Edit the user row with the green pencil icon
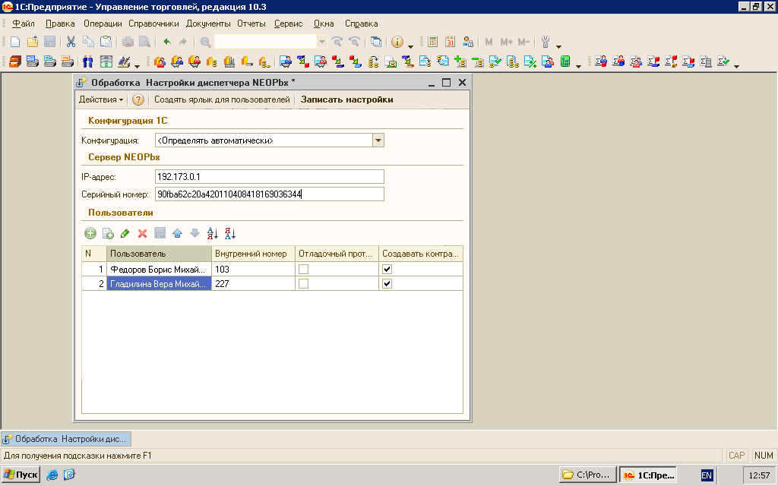778x486 pixels. tap(125, 233)
